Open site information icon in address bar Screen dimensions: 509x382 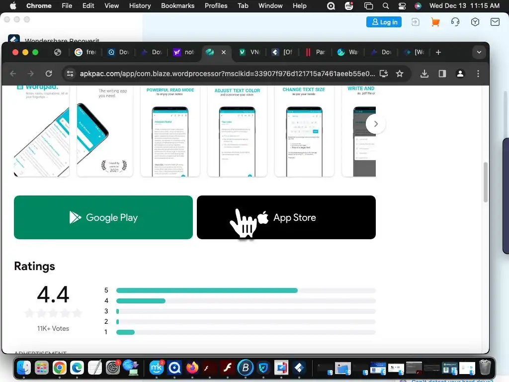pos(70,74)
